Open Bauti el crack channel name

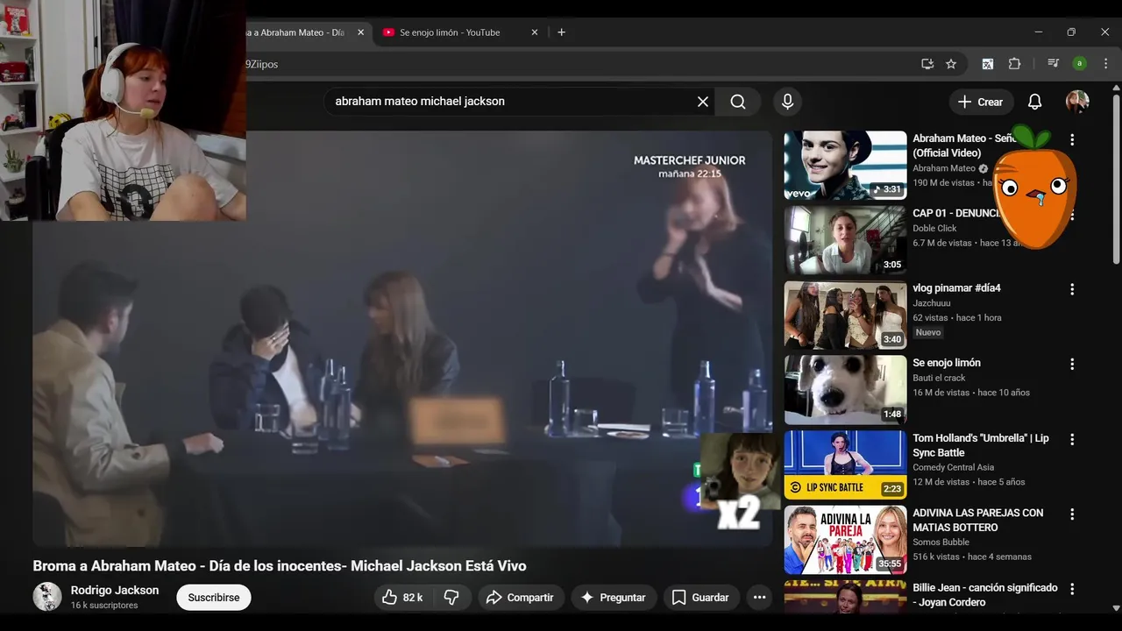point(938,378)
